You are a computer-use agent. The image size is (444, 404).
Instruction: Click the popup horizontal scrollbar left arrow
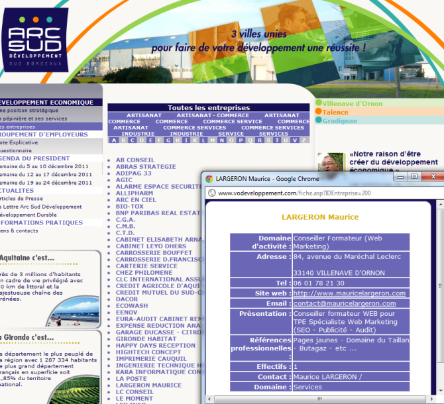tap(209, 399)
